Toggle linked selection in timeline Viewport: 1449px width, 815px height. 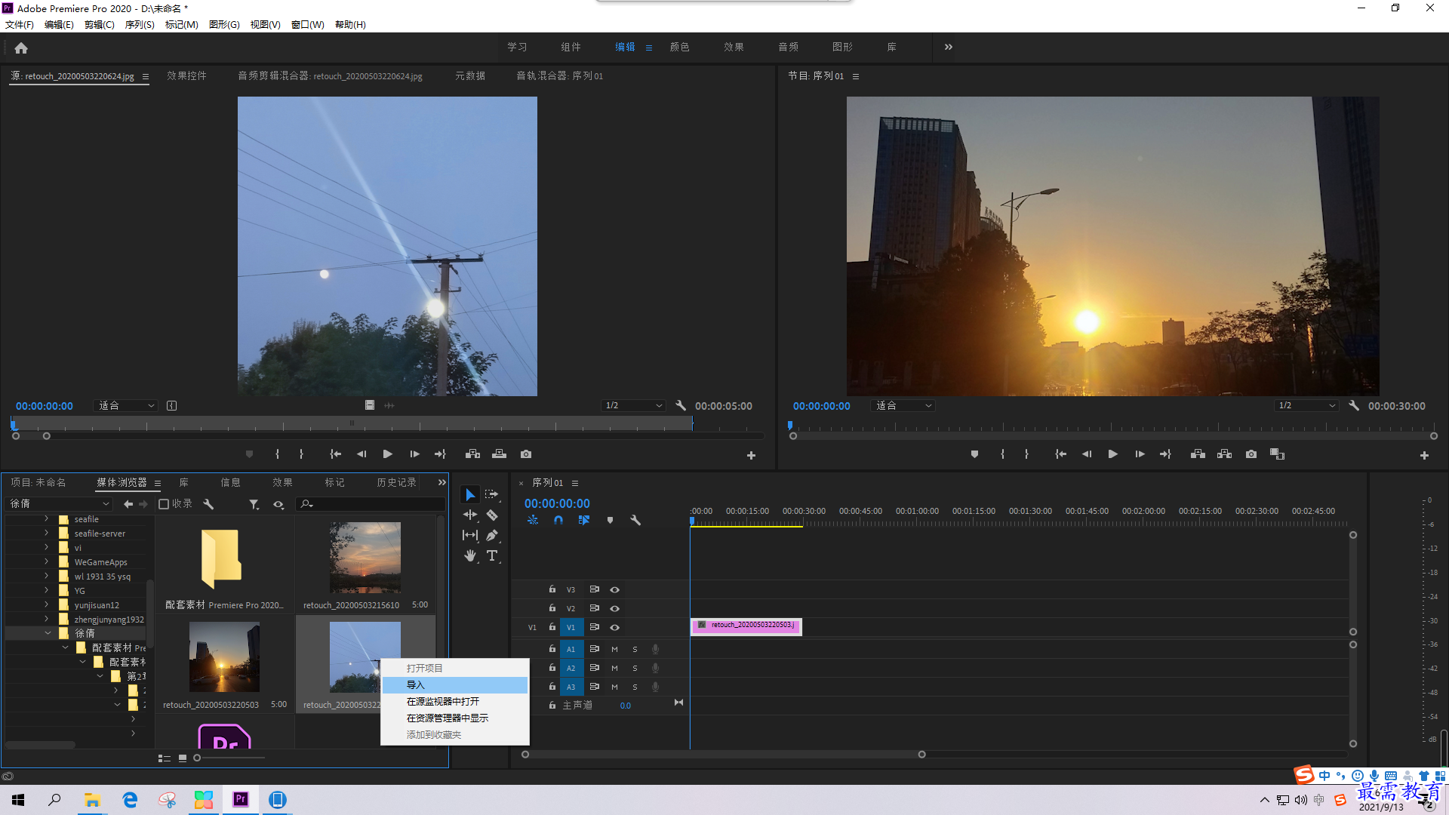click(x=583, y=520)
